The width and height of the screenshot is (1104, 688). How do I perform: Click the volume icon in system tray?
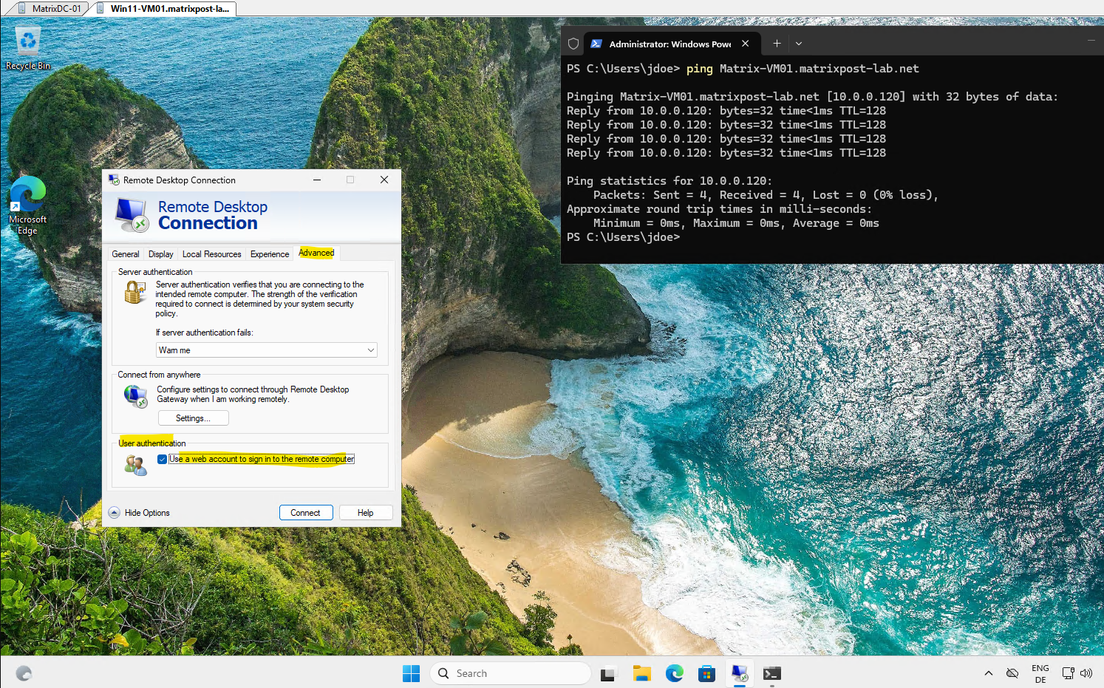pos(1086,673)
